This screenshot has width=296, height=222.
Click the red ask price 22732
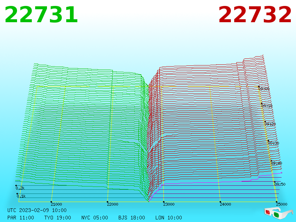click(x=255, y=15)
